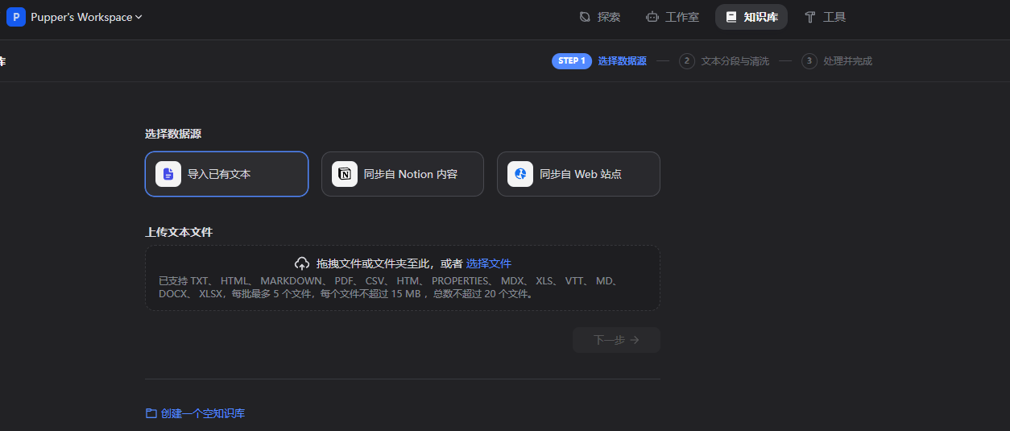Open the 探索 tab

point(600,17)
